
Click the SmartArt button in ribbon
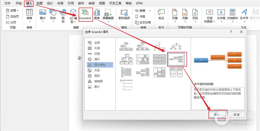click(85, 15)
